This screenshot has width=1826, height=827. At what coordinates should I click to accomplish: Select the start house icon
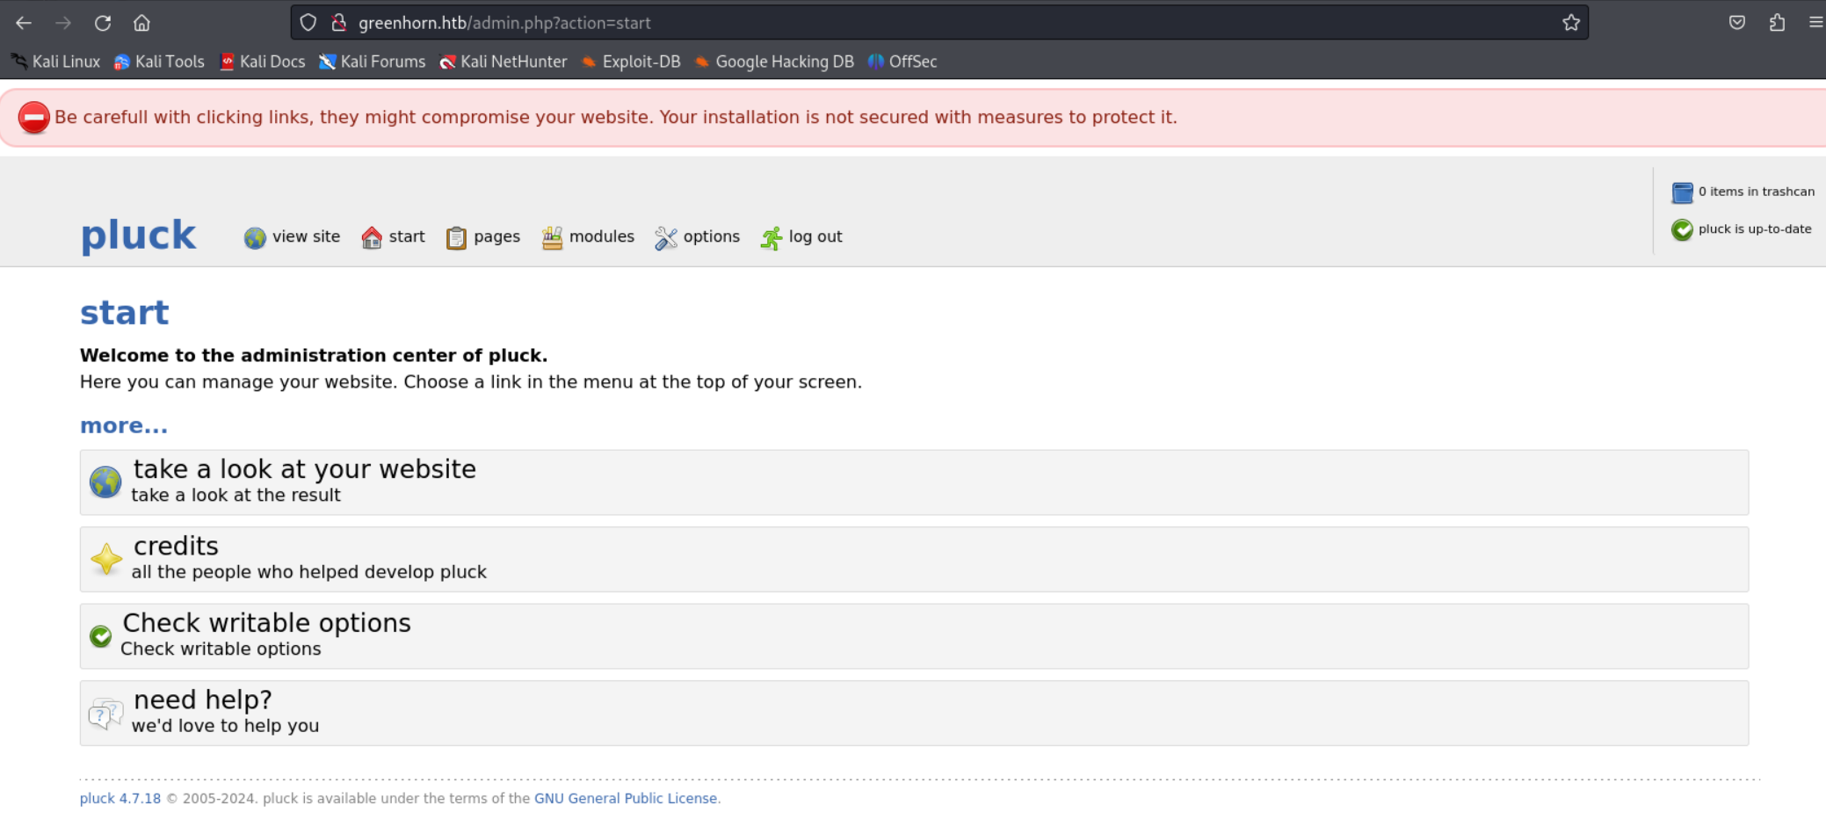pos(371,236)
